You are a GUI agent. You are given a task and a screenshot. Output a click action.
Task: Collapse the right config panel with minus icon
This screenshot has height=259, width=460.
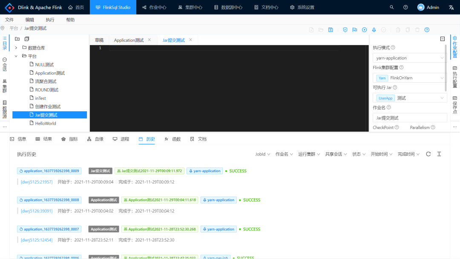coord(443,39)
